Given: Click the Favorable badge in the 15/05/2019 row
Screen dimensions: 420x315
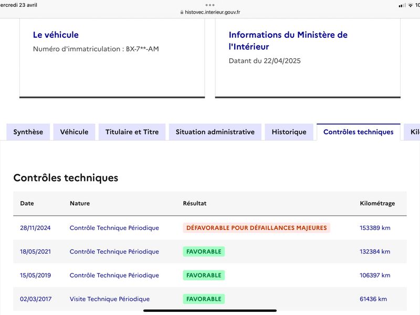Looking at the screenshot, I should click(x=204, y=275).
